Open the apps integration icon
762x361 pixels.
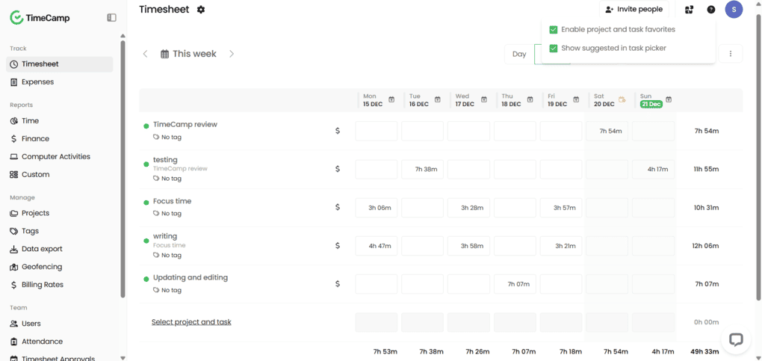point(689,9)
